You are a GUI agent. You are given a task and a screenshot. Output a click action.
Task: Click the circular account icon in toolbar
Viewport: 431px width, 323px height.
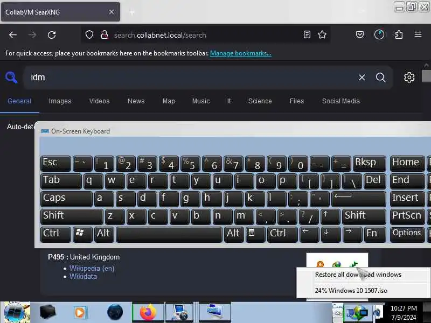point(379,34)
